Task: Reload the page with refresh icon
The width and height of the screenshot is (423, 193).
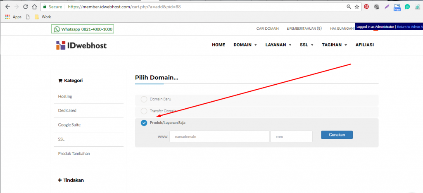Action: click(25, 7)
